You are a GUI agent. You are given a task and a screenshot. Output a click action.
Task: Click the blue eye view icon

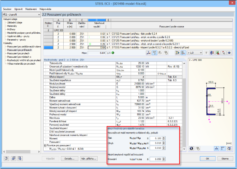[x=229, y=53]
